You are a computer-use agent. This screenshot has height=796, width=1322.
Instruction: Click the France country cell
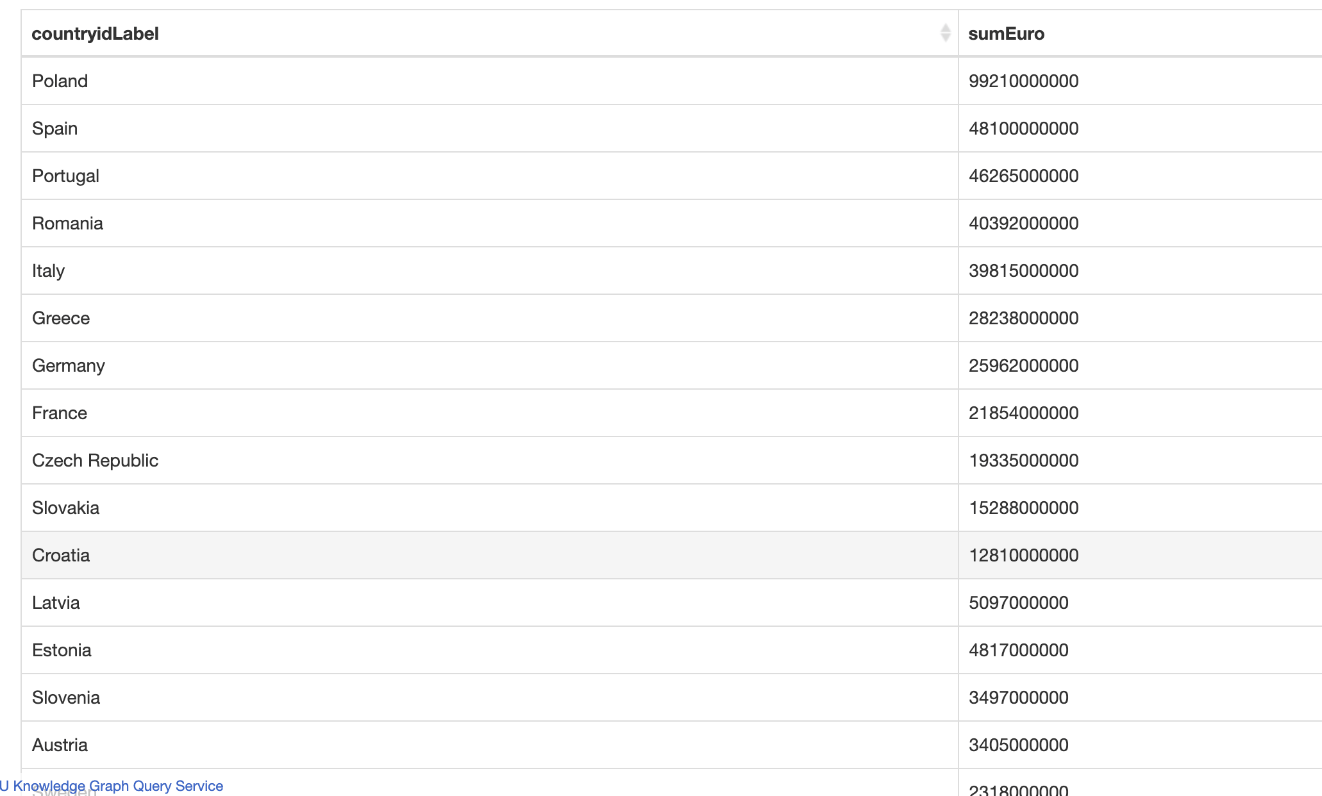pos(60,413)
